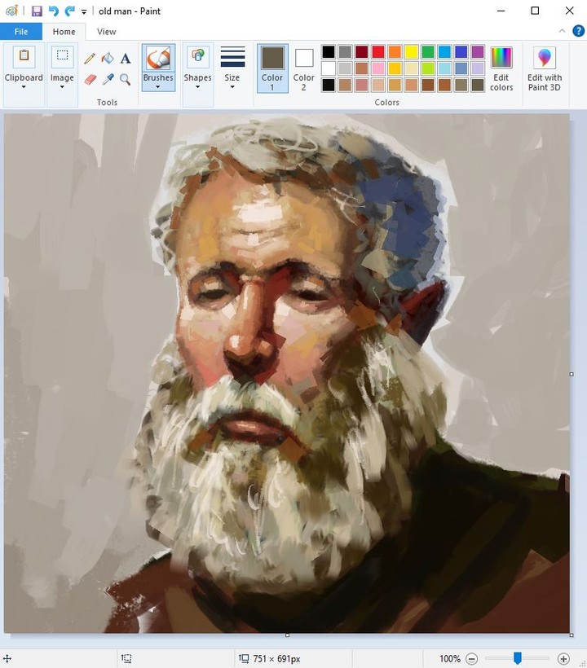Select the Pencil tool
The width and height of the screenshot is (587, 668).
coord(90,58)
